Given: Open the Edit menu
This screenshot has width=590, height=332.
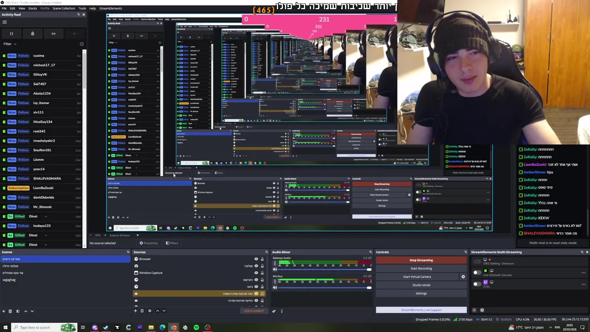Looking at the screenshot, I should (x=12, y=8).
